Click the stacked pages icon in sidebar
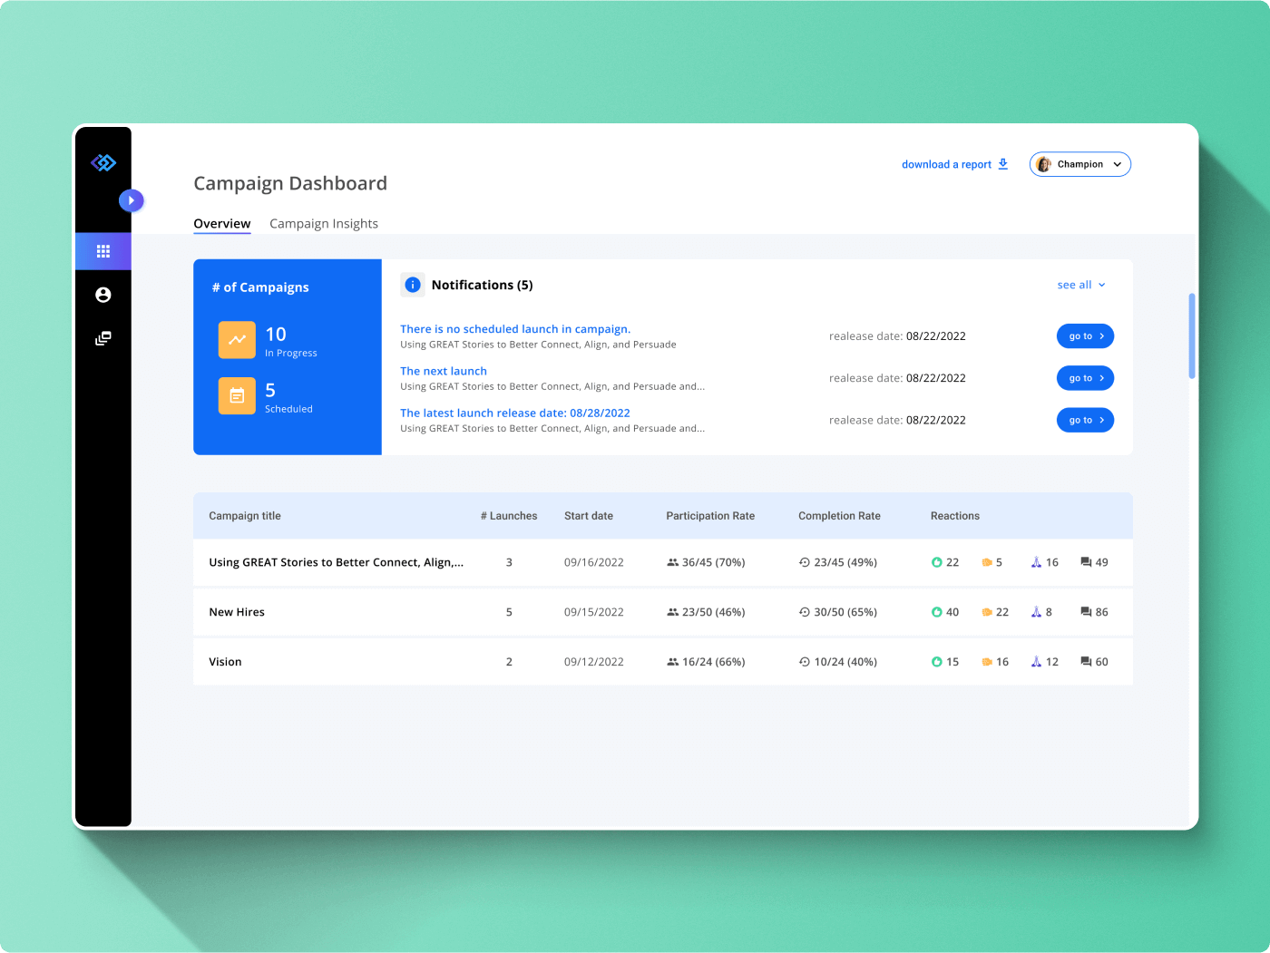Viewport: 1270px width, 953px height. coord(103,338)
